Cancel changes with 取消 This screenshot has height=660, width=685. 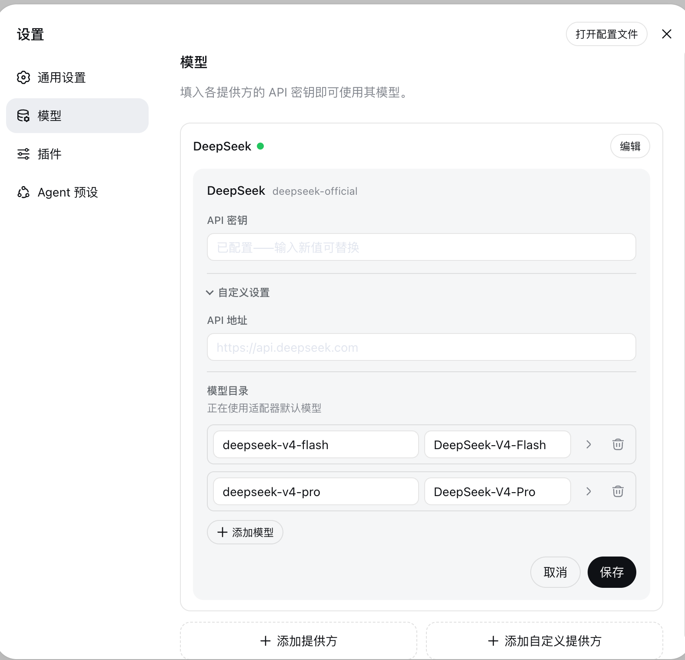pos(555,572)
